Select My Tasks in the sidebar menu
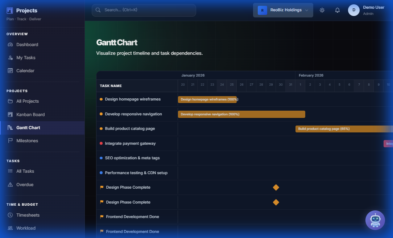This screenshot has width=393, height=238. point(25,57)
